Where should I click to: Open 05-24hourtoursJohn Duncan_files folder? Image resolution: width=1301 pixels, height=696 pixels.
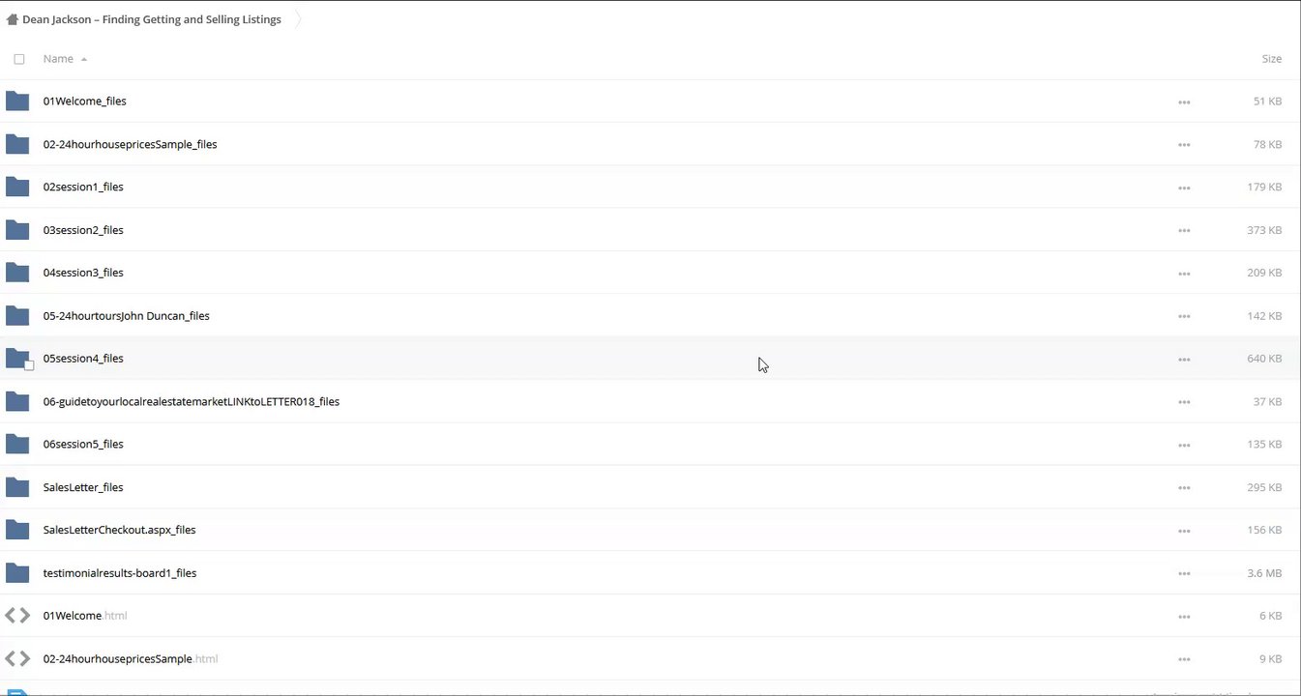click(x=126, y=316)
